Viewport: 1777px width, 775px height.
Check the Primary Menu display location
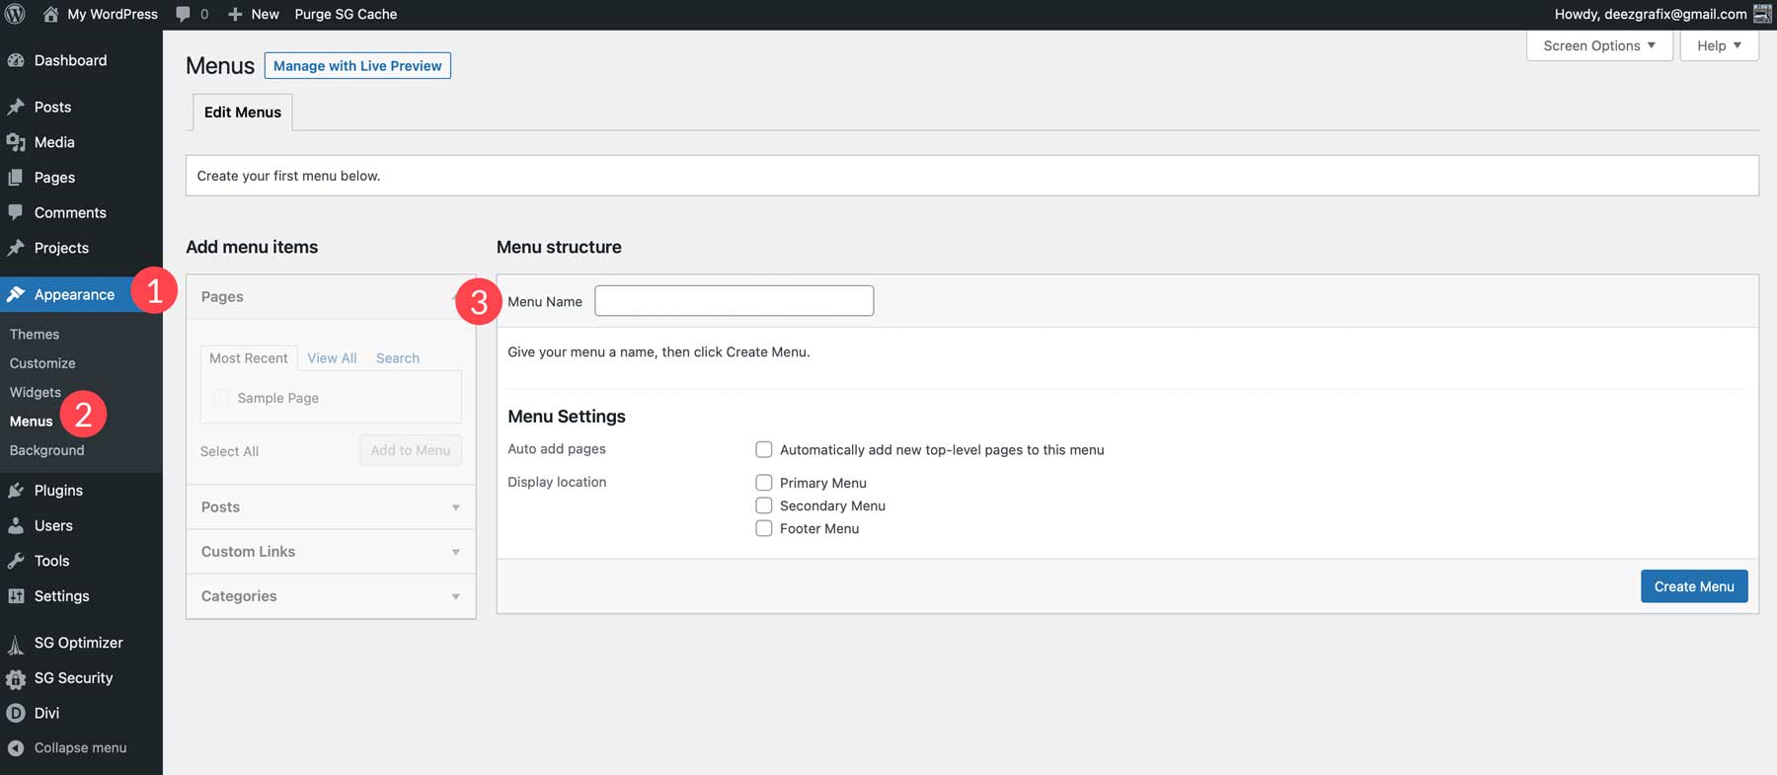764,483
